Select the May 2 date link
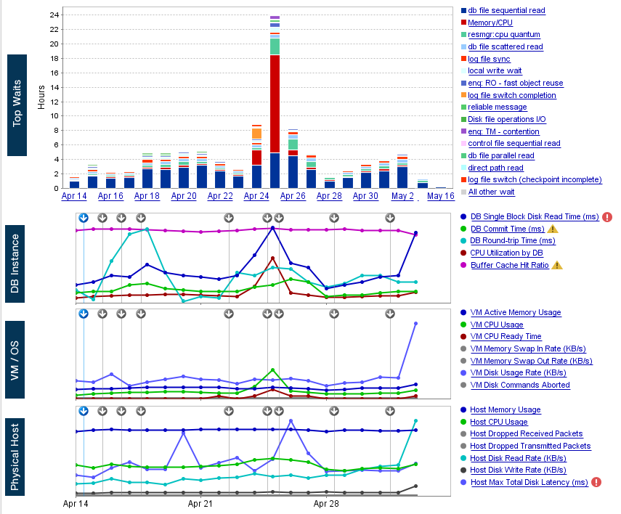621x514 pixels. click(402, 196)
